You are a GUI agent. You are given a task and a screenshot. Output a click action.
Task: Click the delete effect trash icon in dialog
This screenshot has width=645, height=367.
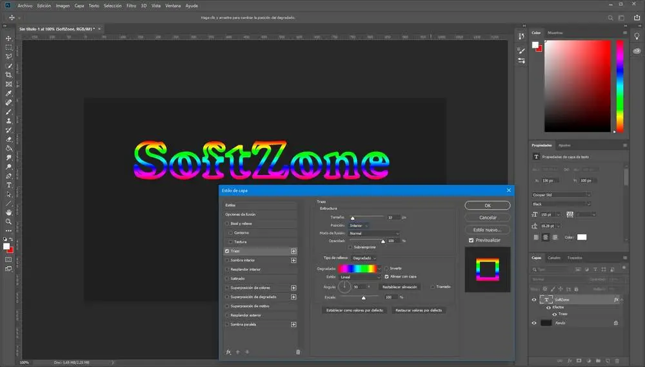[x=298, y=352]
